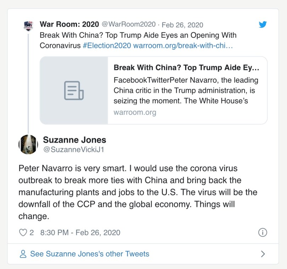This screenshot has height=269, width=287.
Task: Click Suzanne Jones's profile picture
Action: 28,145
